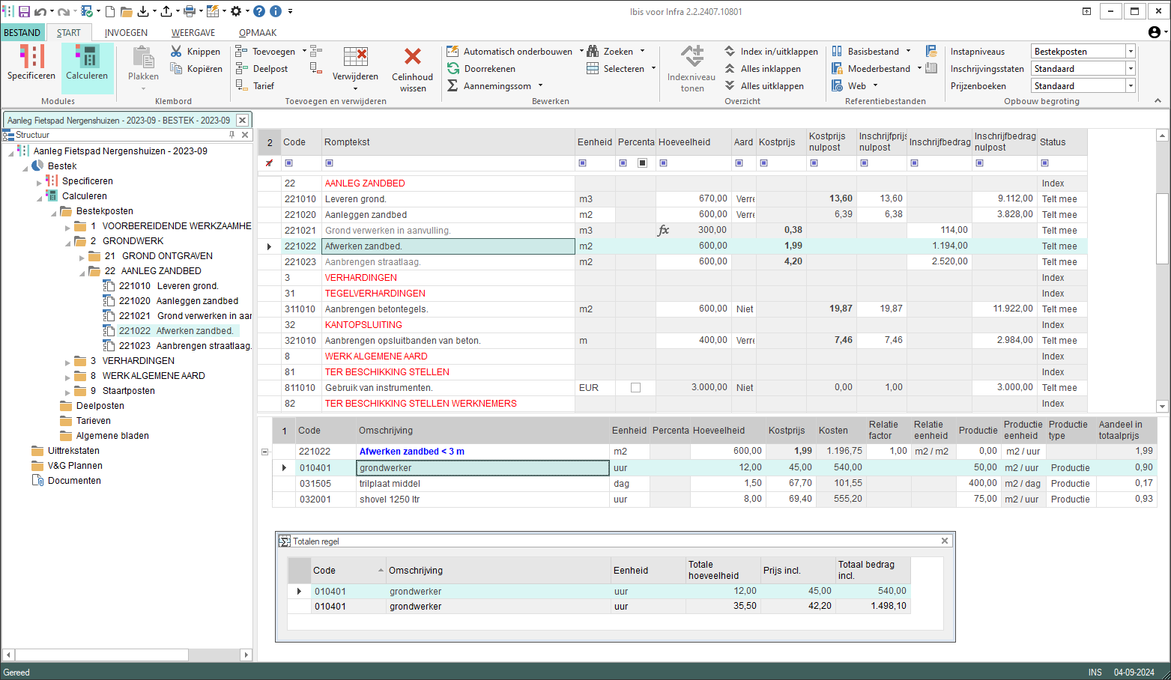This screenshot has height=680, width=1171.
Task: Open the Instapniveau Bestekposten combo box
Action: (x=1083, y=51)
